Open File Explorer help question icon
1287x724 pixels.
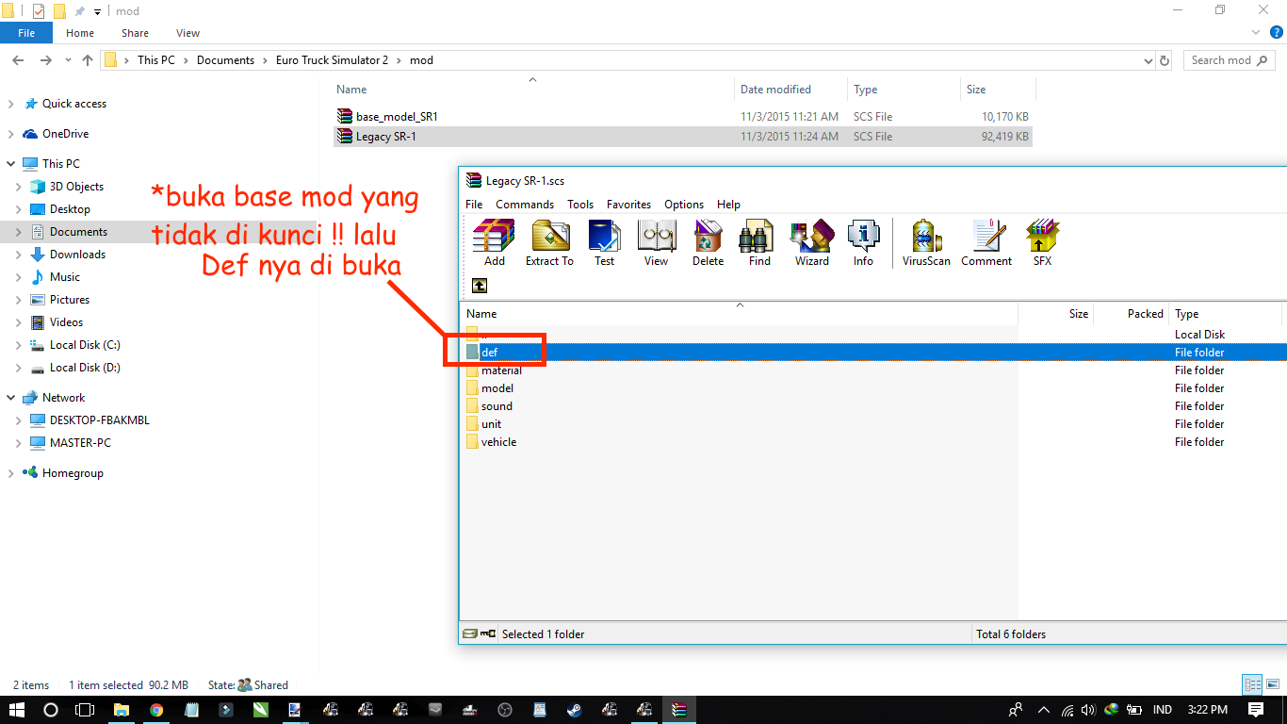1277,32
